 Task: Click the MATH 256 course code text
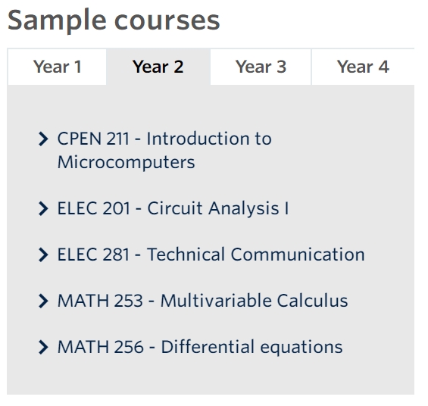[101, 347]
